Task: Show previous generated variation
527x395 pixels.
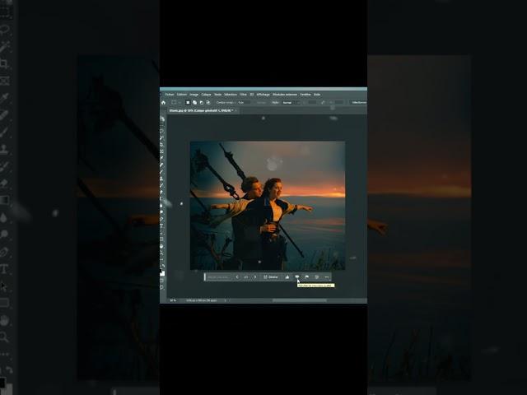Action: point(237,277)
